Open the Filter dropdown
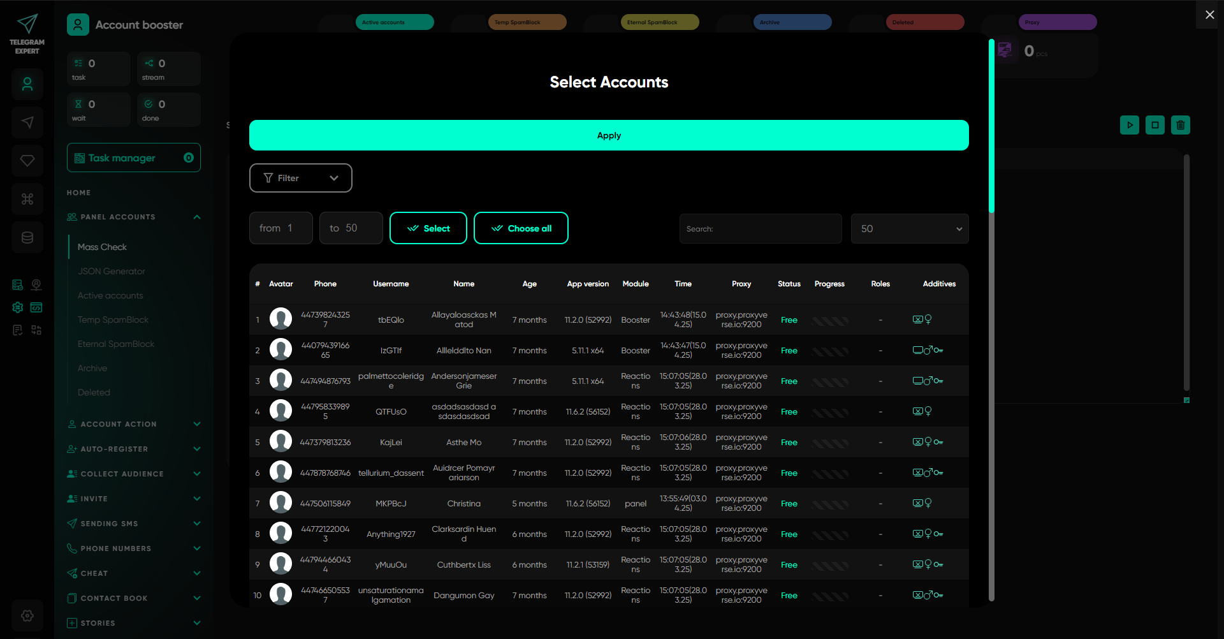 click(300, 178)
